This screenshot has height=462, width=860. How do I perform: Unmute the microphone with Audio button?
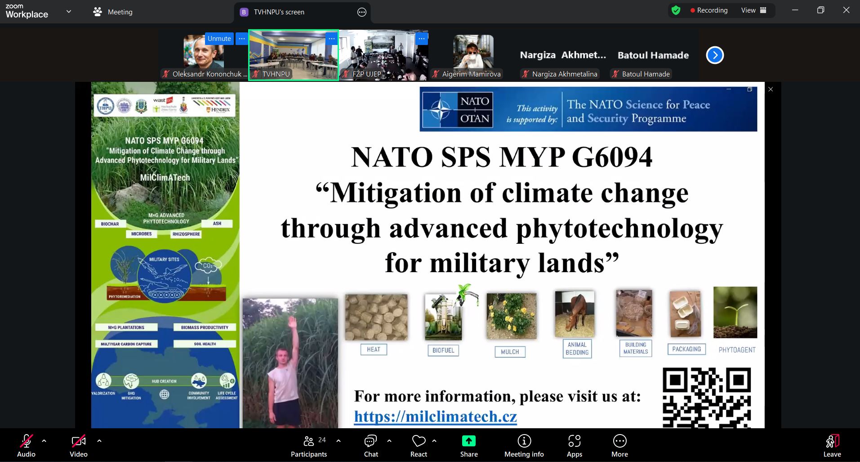pos(26,446)
